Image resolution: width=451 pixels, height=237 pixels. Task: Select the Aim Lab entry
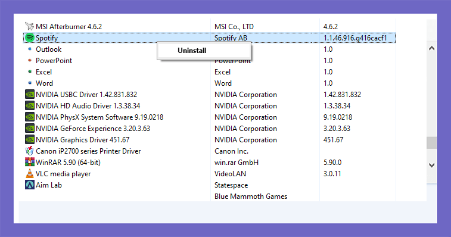49,185
